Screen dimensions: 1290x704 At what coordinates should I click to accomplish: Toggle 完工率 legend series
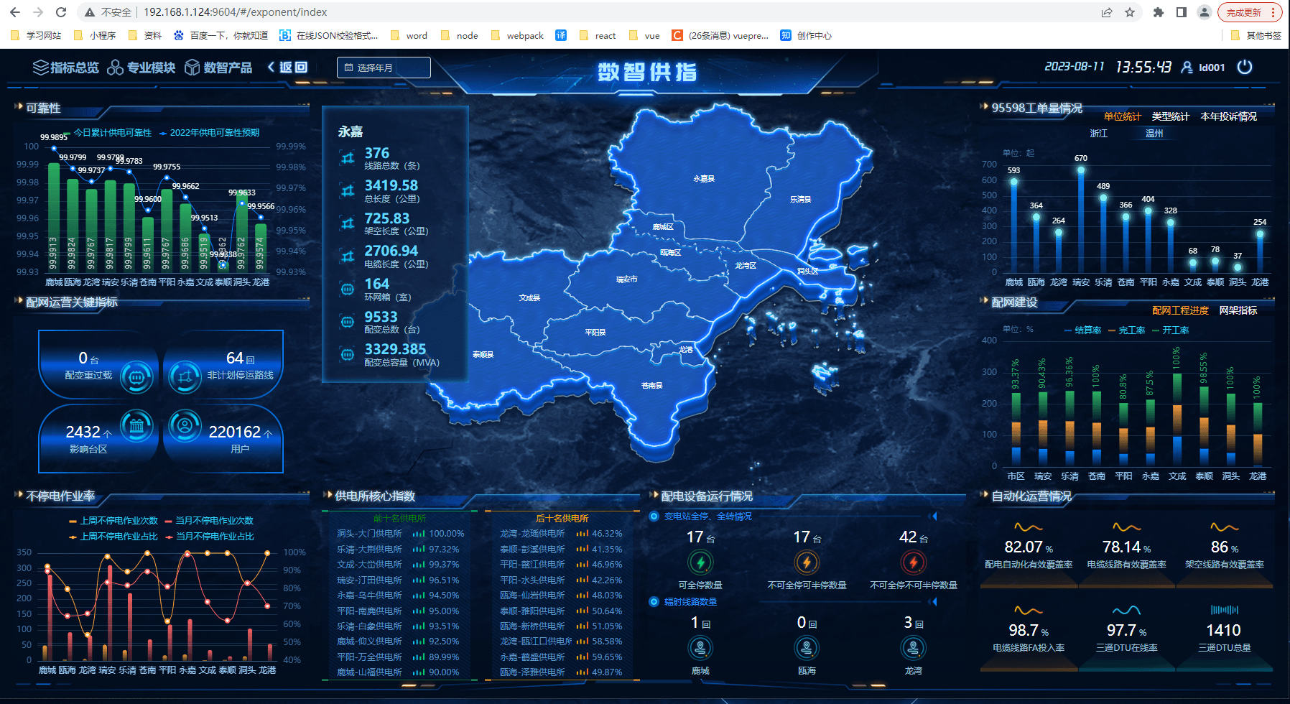tap(1127, 330)
